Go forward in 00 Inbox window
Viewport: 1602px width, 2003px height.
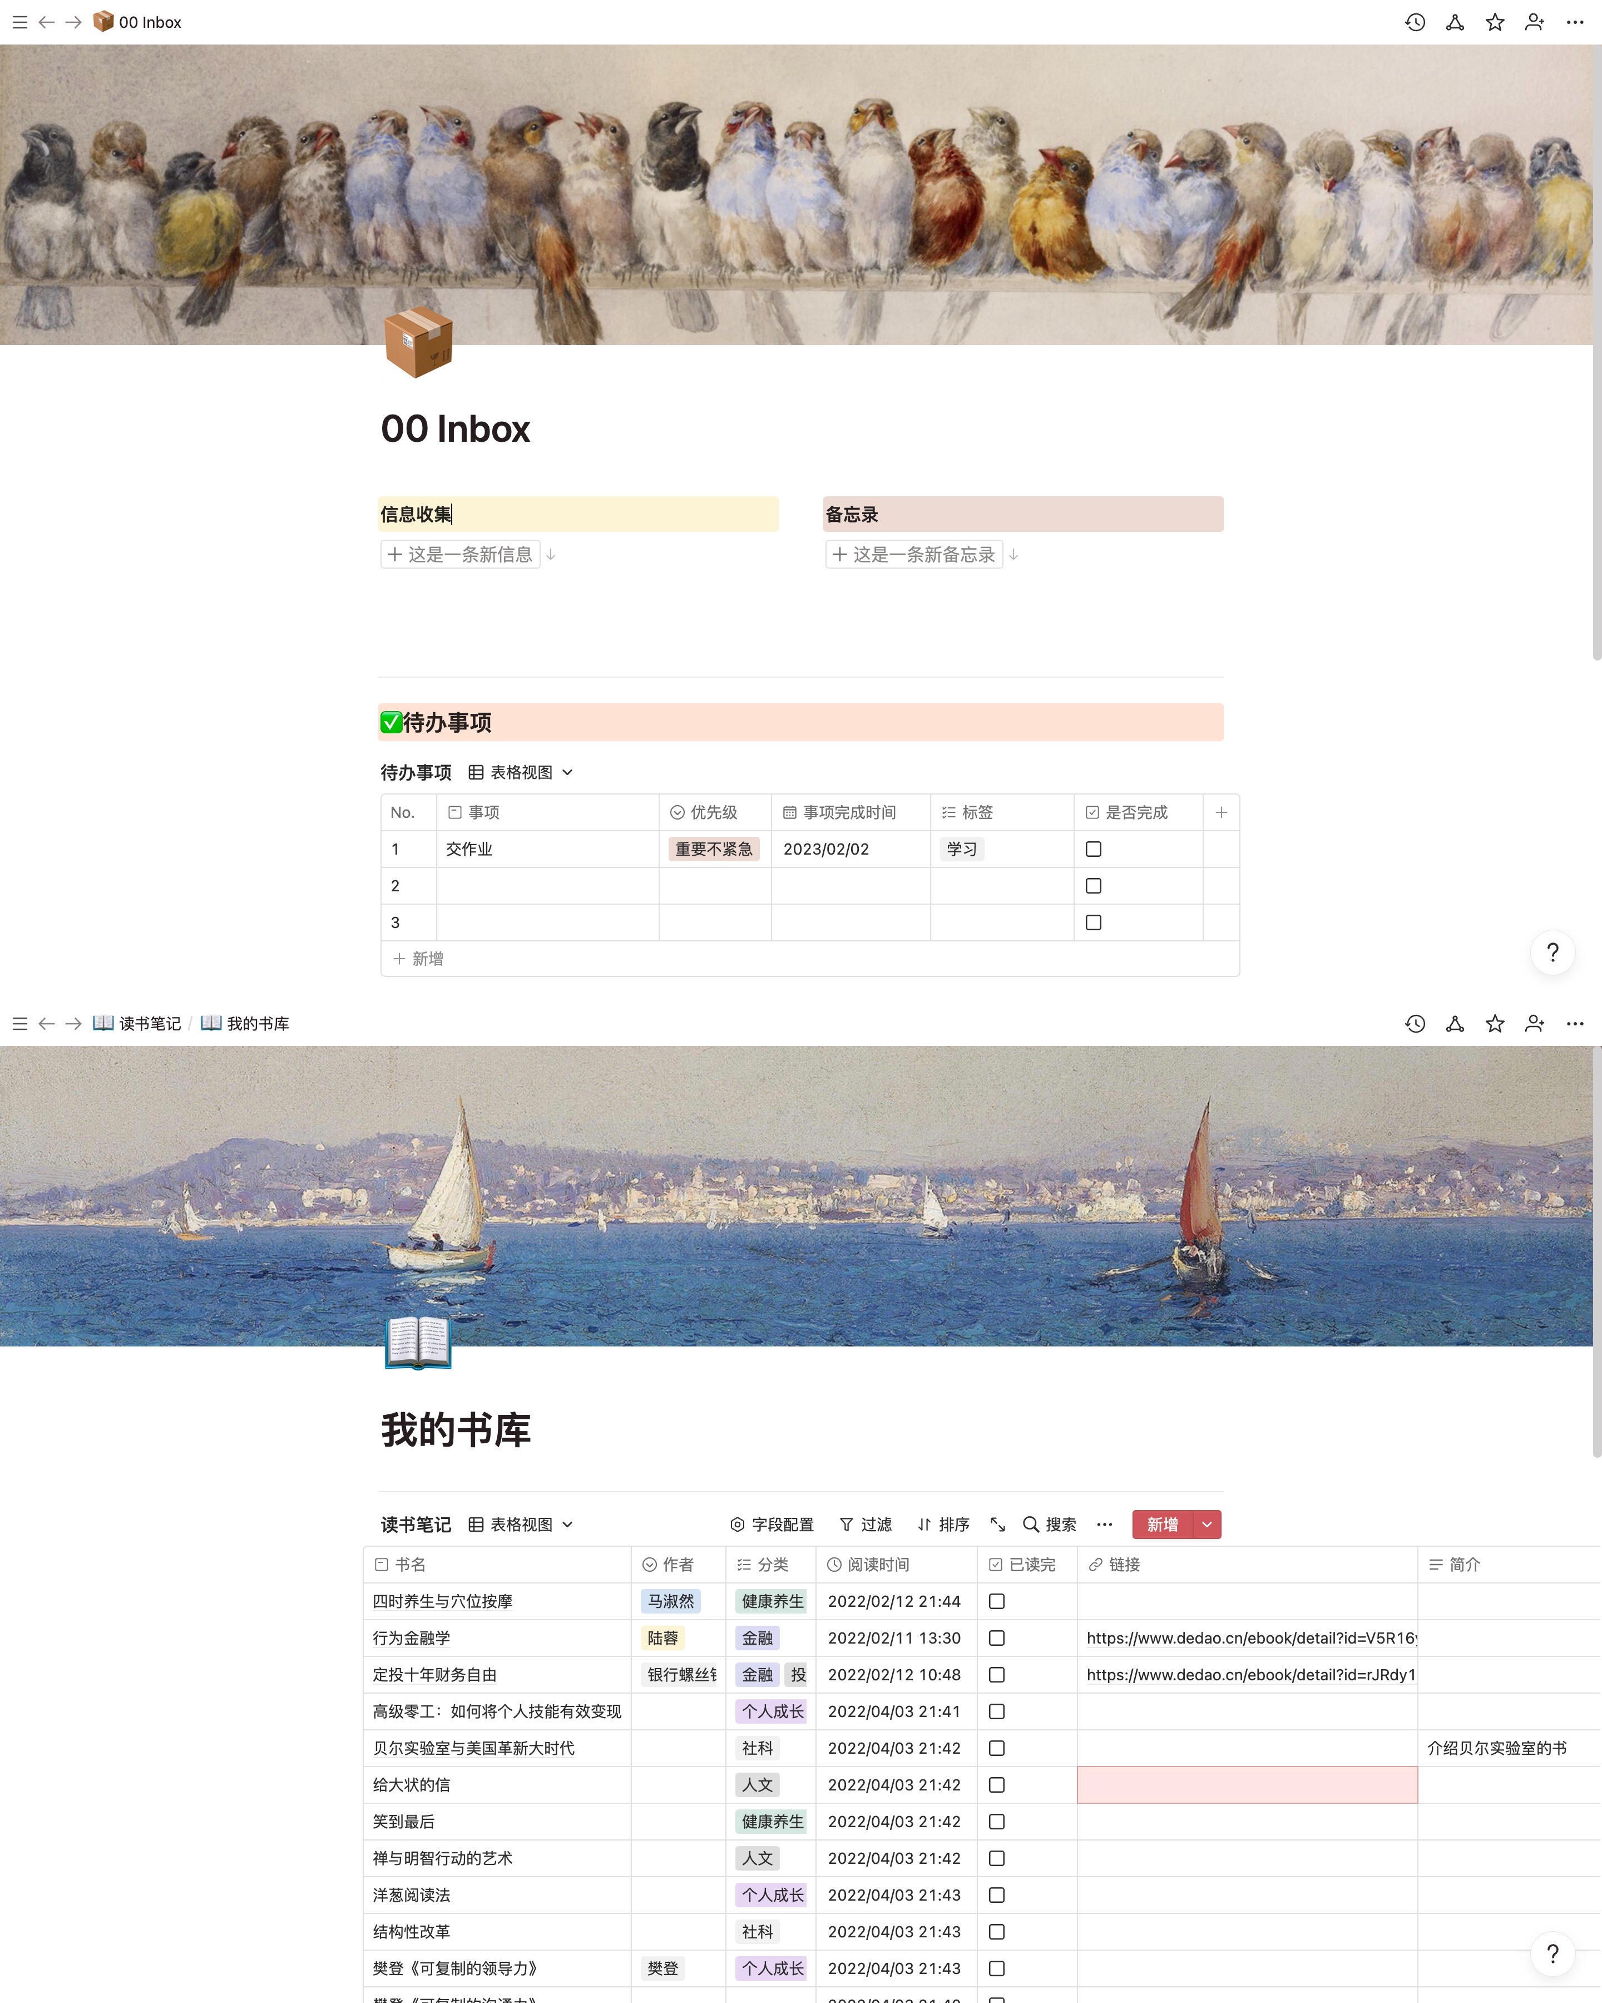click(x=73, y=22)
